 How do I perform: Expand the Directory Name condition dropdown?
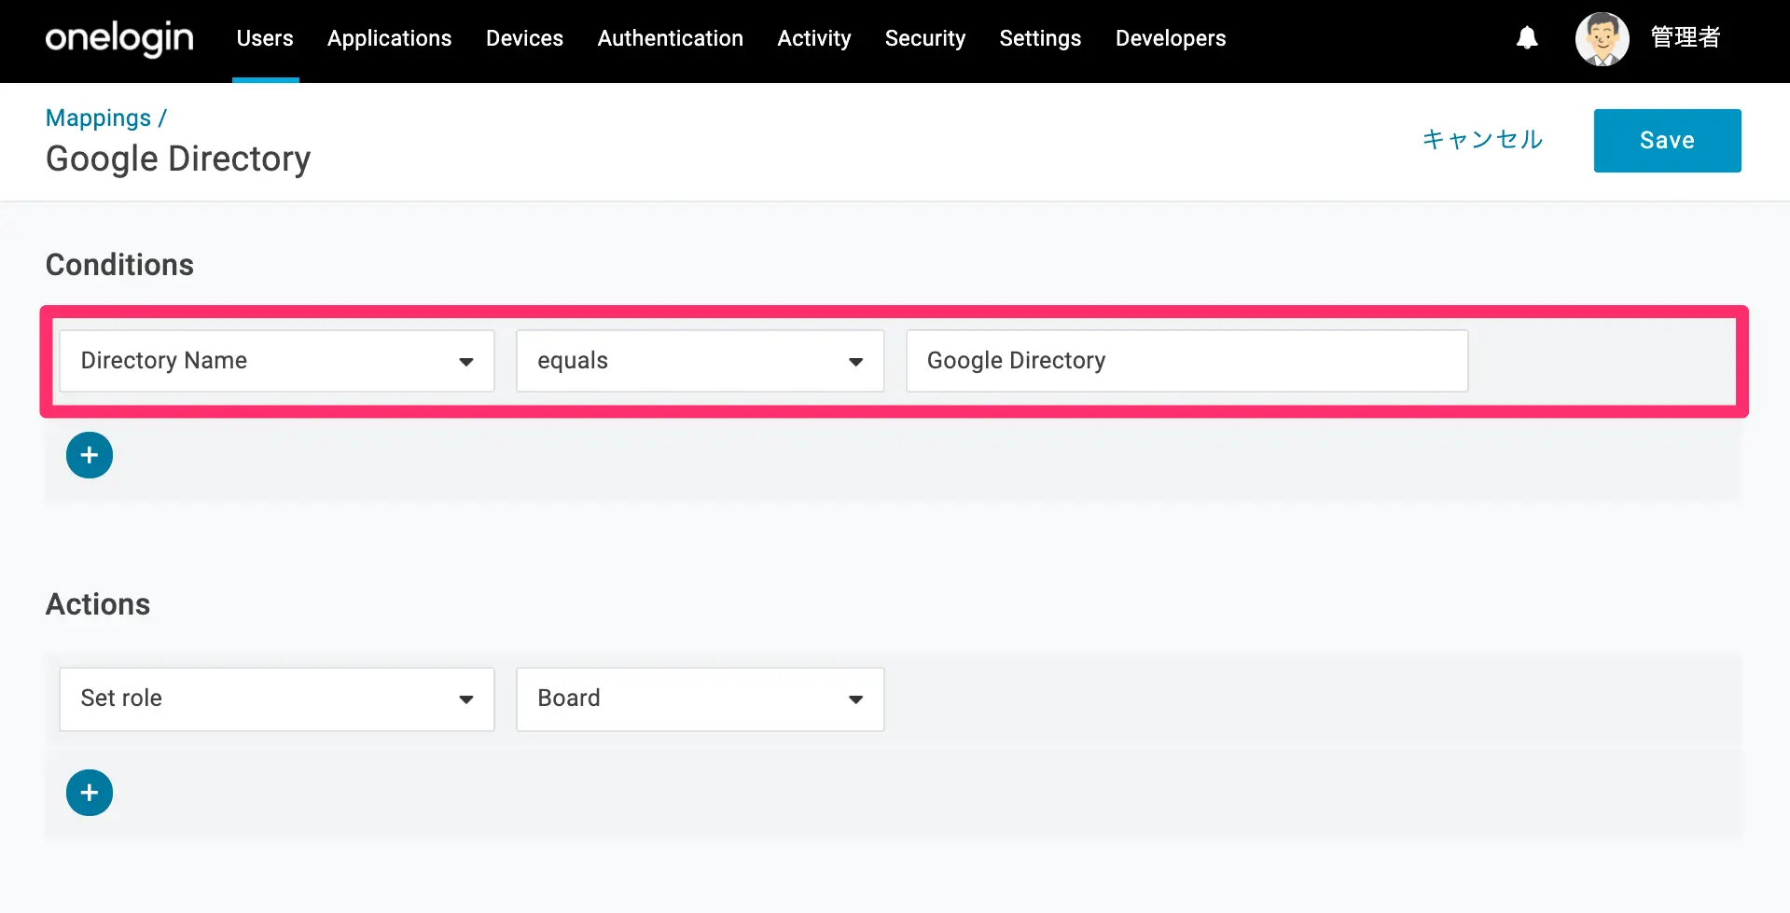pyautogui.click(x=277, y=361)
